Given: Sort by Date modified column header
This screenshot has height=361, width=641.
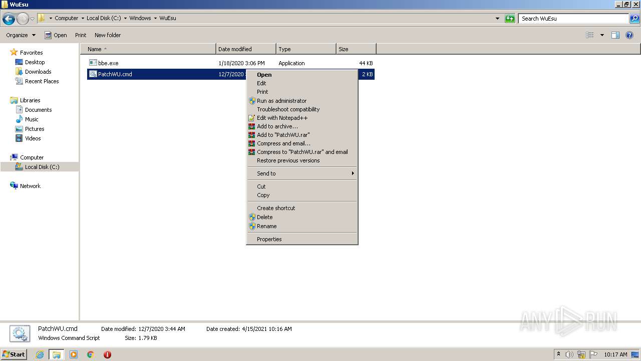Looking at the screenshot, I should click(x=246, y=49).
